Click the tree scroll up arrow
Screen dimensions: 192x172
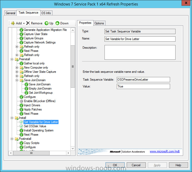[73, 30]
